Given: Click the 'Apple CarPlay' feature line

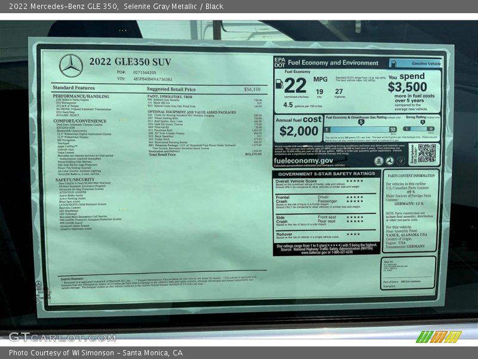Looking at the screenshot, I should point(67,147).
